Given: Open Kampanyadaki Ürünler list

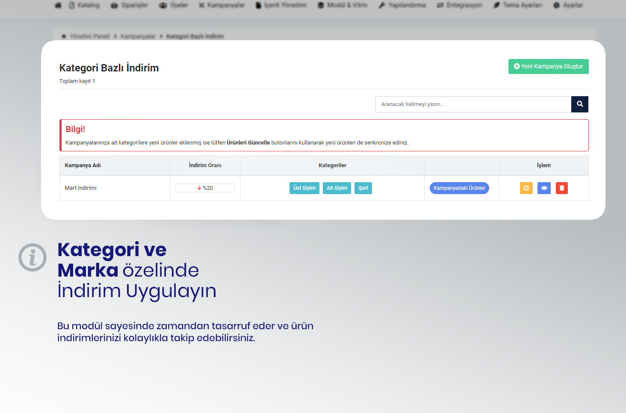Looking at the screenshot, I should pos(459,188).
